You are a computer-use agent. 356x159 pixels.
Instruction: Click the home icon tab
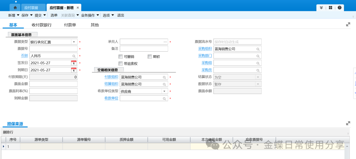tap(15, 8)
